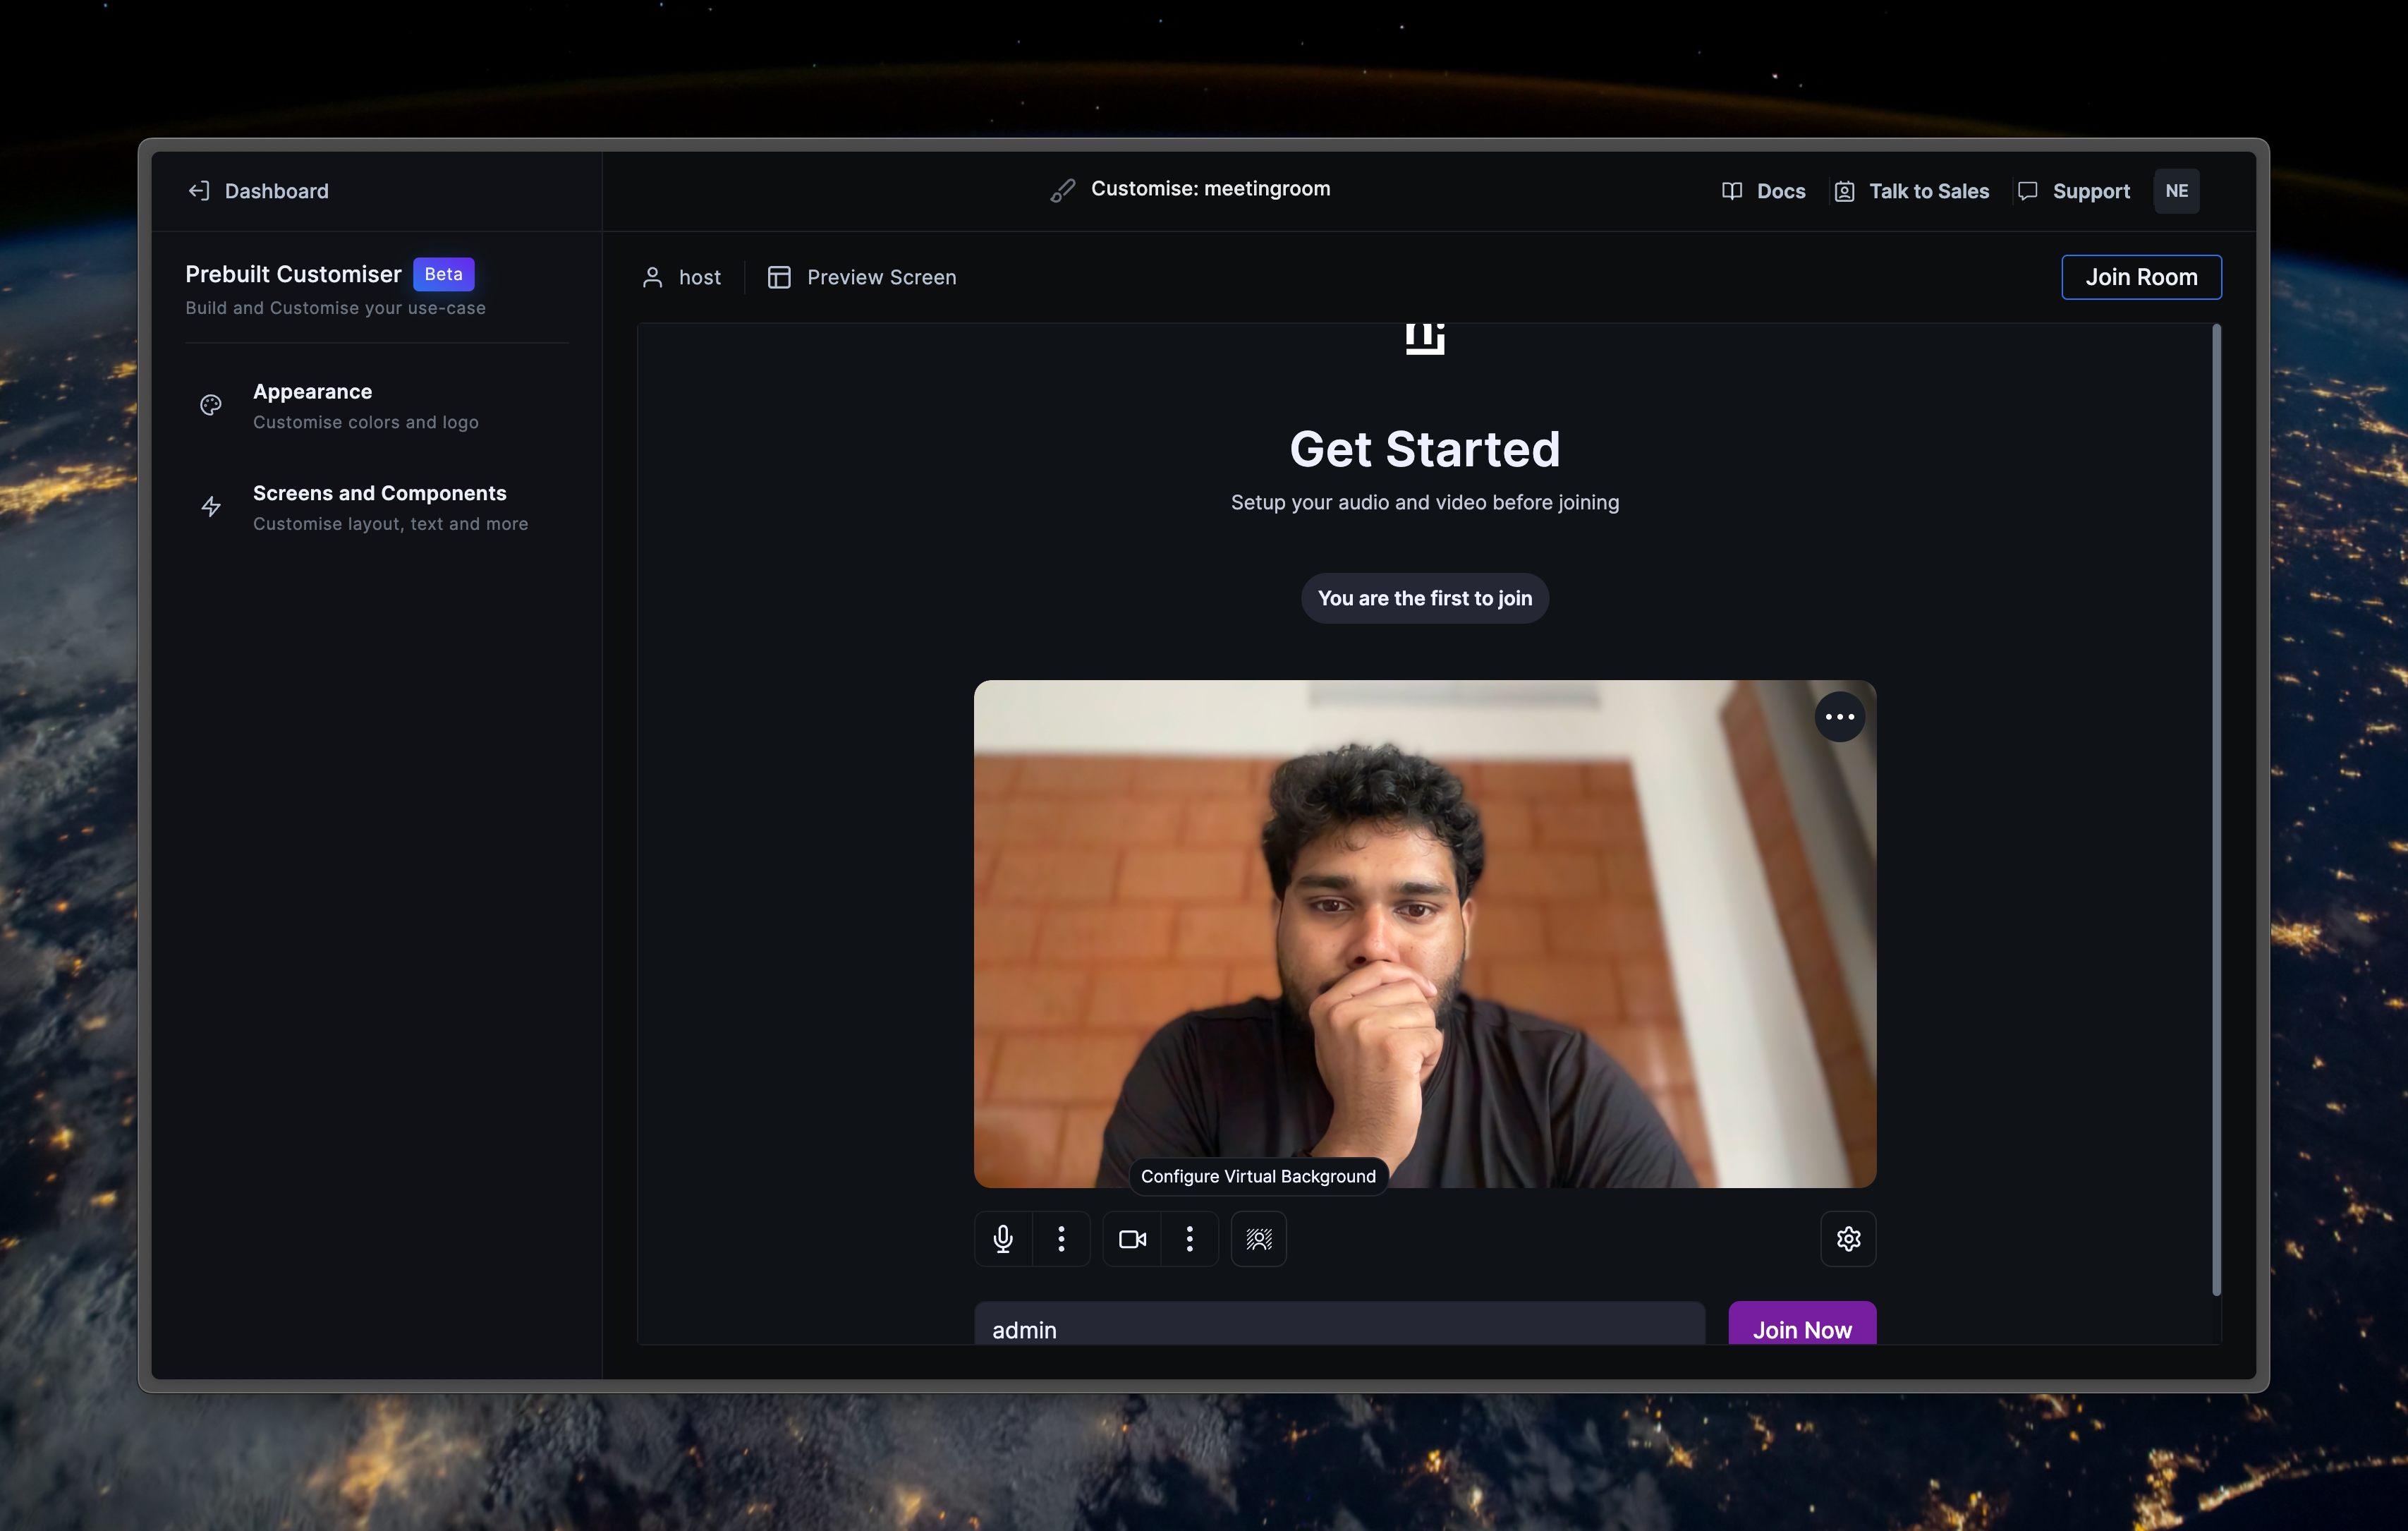Screen dimensions: 2408x1531
Task: Open camera options three-dot menu
Action: coord(1189,1239)
